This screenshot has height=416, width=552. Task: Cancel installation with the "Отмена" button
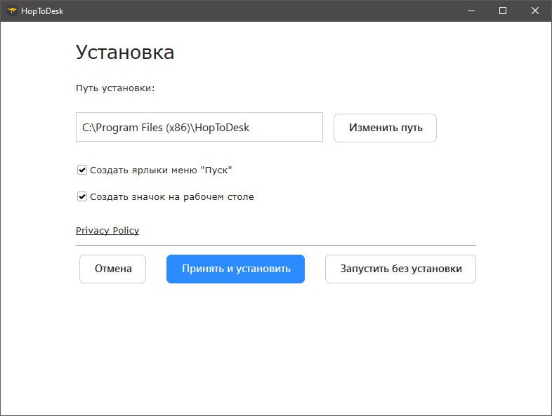[x=113, y=269]
